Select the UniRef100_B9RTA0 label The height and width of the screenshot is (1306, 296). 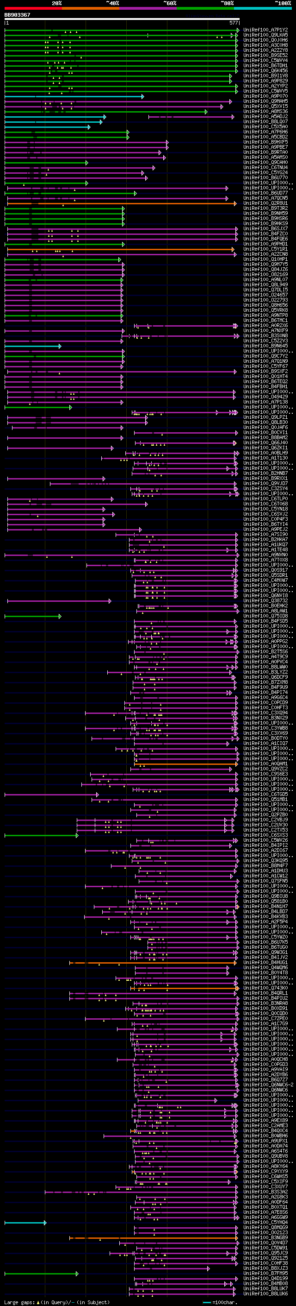[265, 152]
